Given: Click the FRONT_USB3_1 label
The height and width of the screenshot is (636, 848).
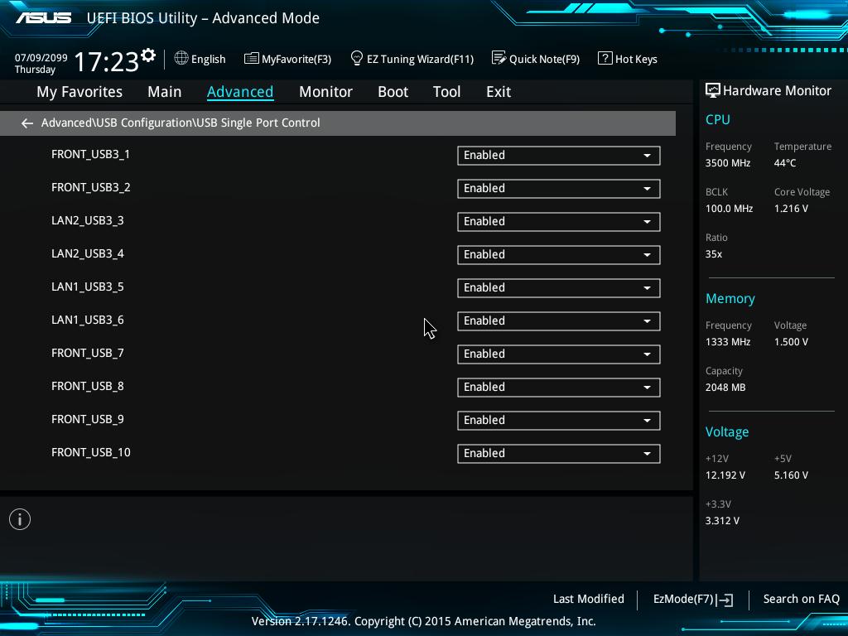Looking at the screenshot, I should 90,155.
